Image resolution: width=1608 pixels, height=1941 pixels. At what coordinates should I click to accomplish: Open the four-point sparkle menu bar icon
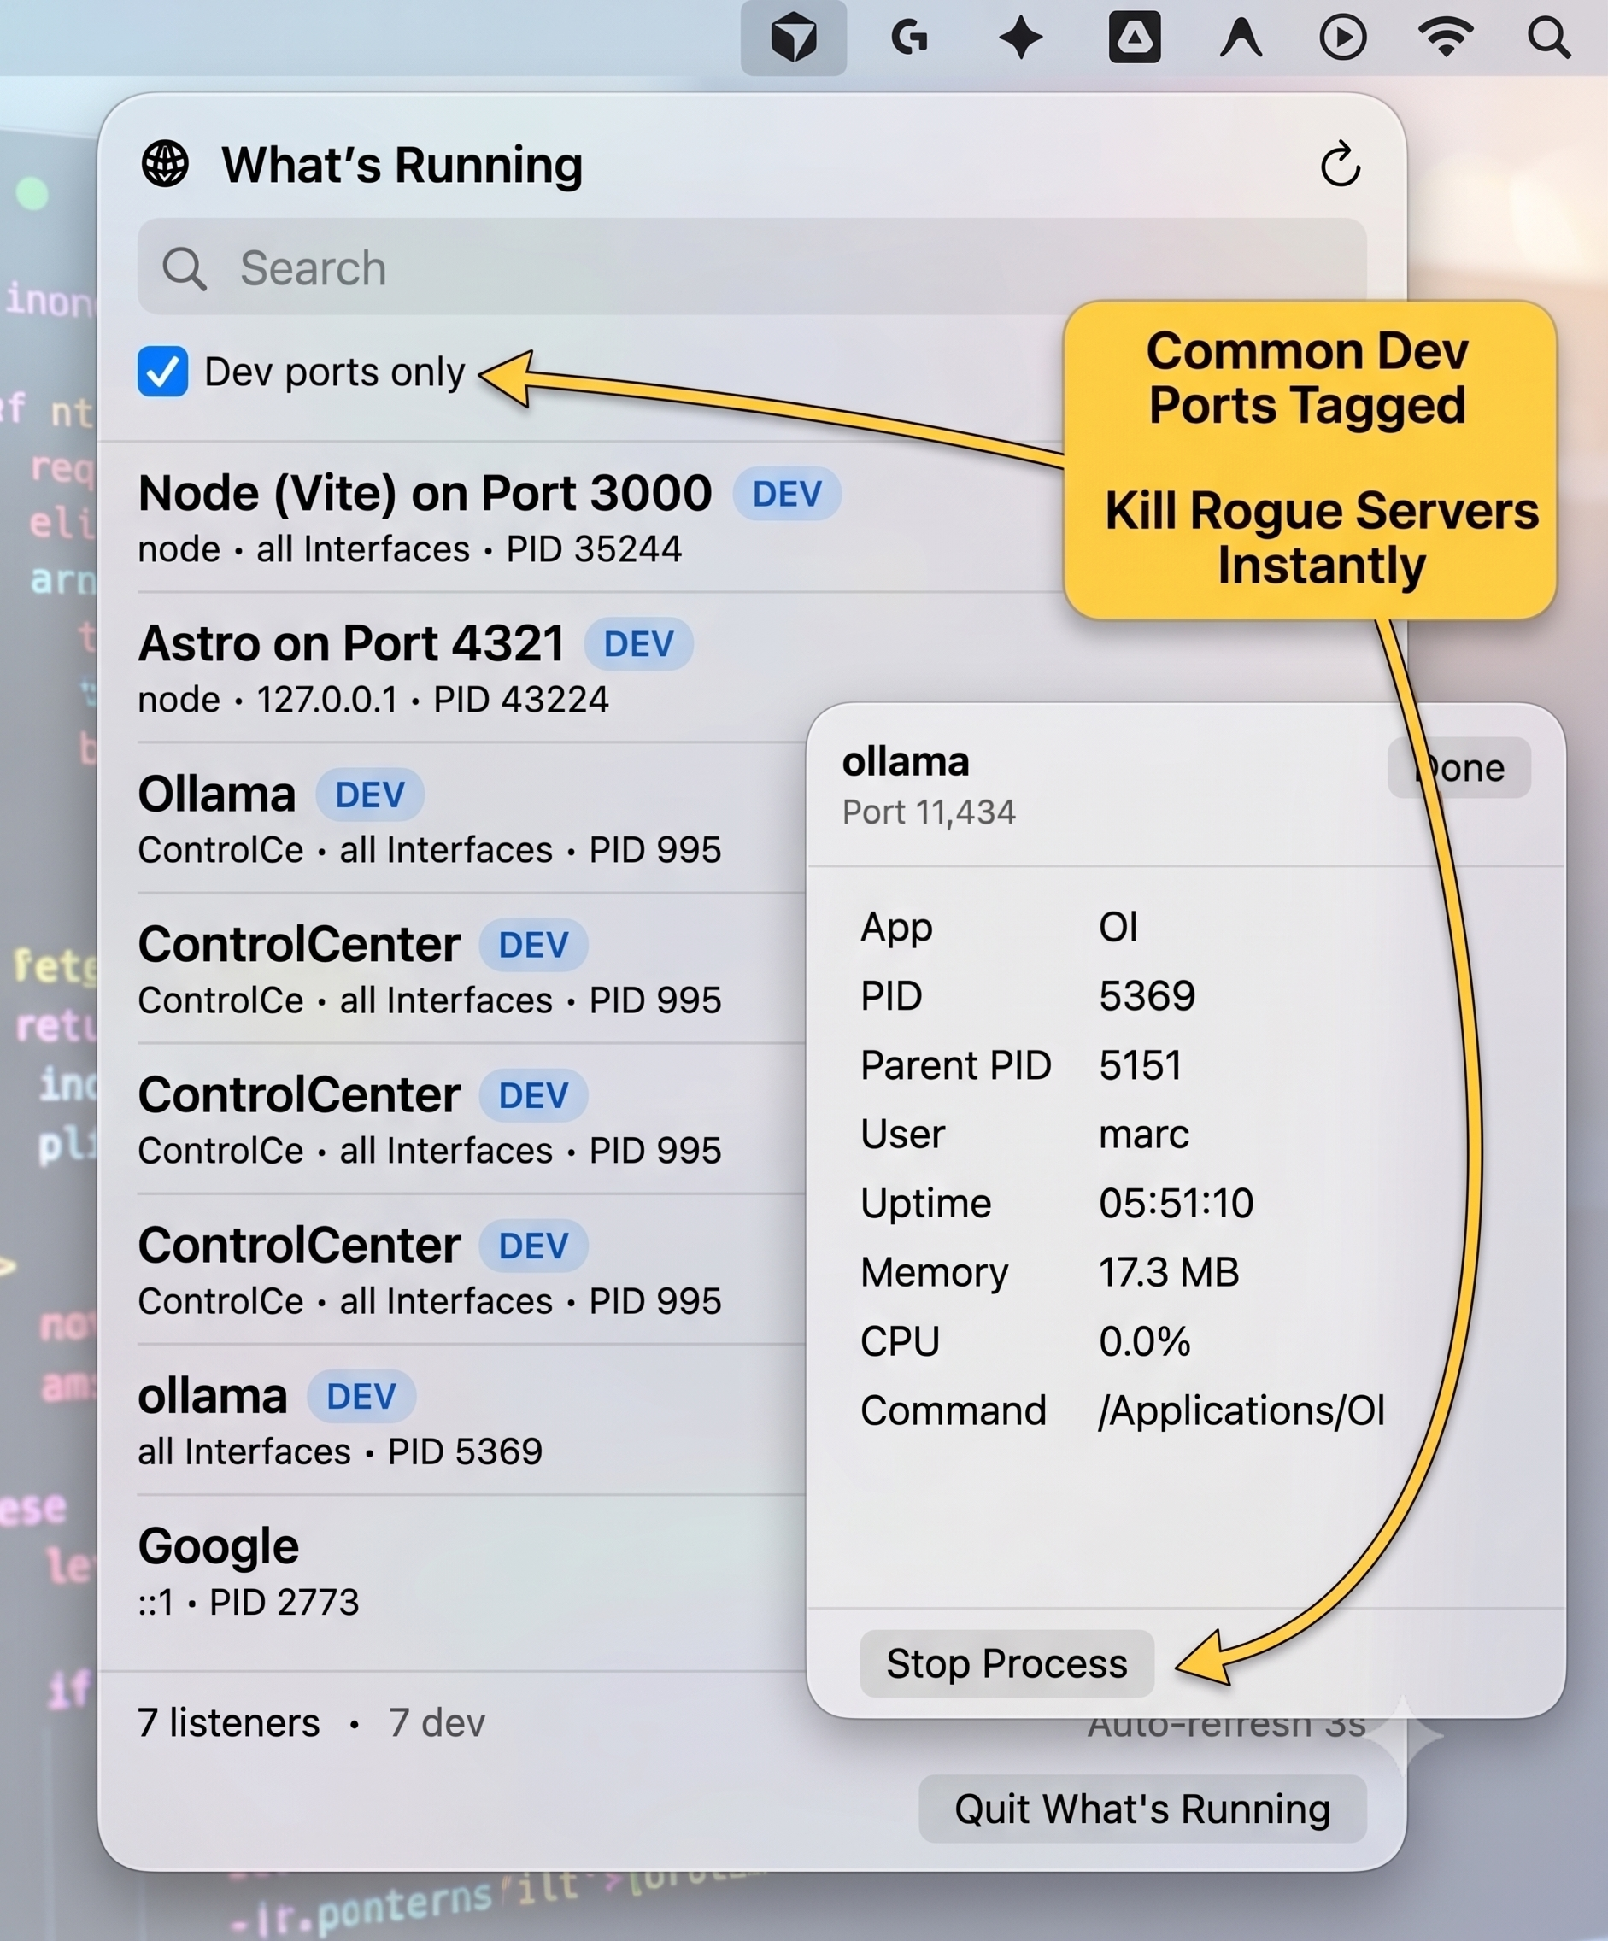pos(1020,38)
